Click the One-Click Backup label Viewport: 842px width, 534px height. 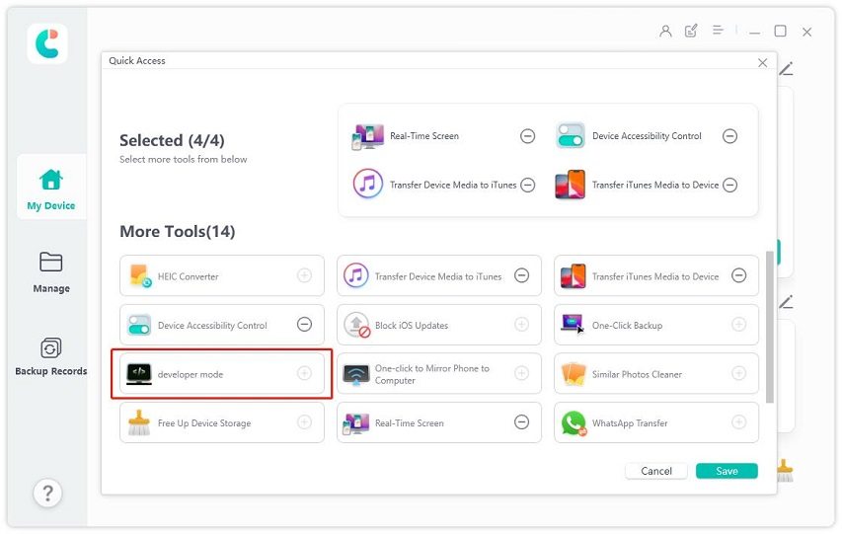pos(627,326)
